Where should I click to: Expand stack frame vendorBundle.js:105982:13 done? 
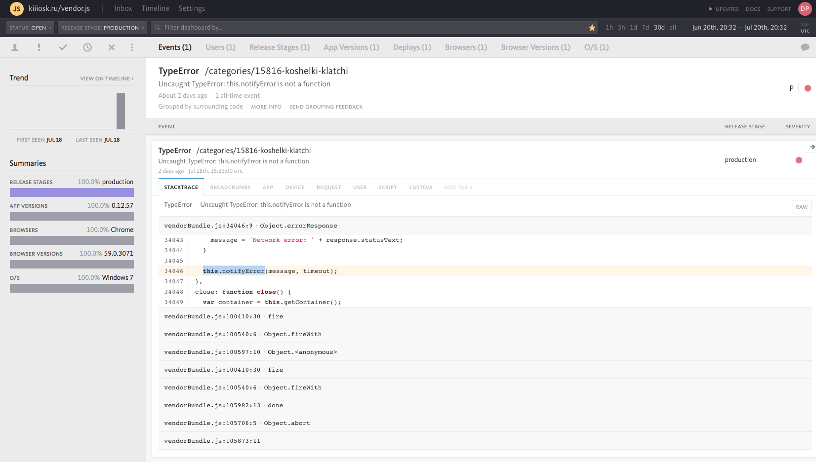[x=485, y=405]
